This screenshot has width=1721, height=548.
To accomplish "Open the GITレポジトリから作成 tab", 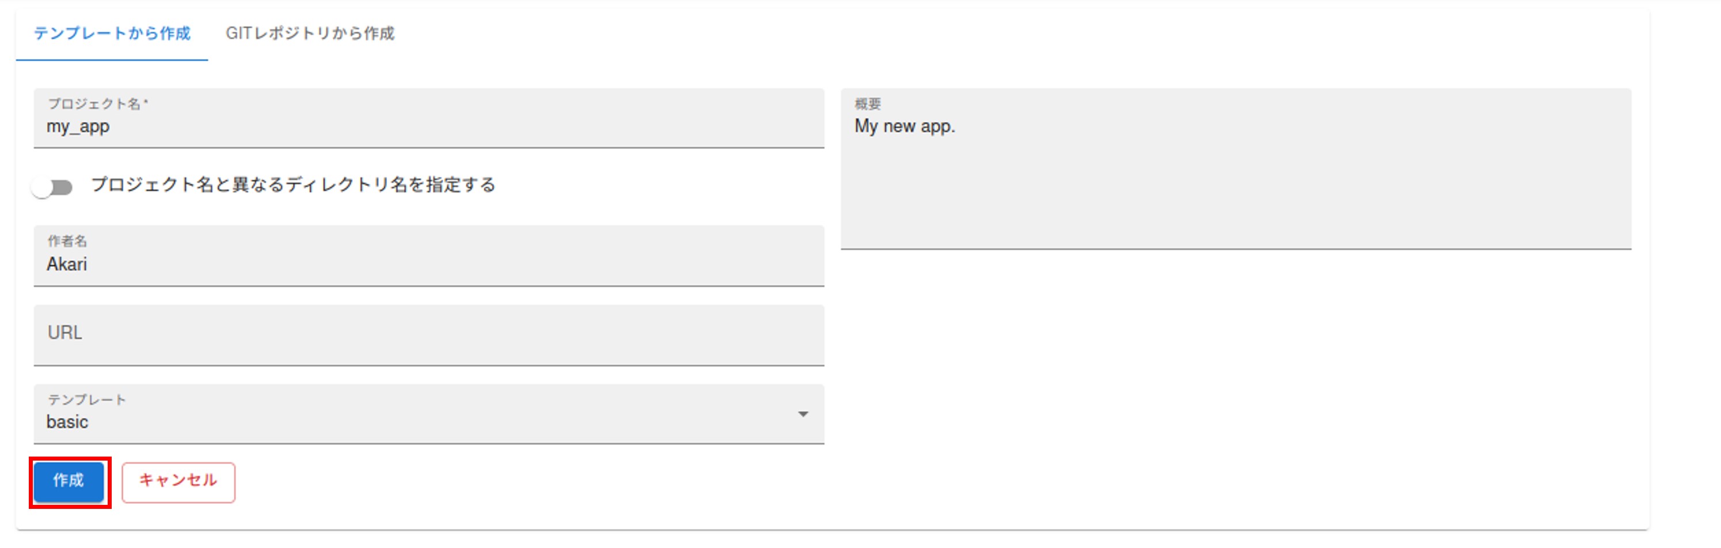I will pyautogui.click(x=310, y=33).
